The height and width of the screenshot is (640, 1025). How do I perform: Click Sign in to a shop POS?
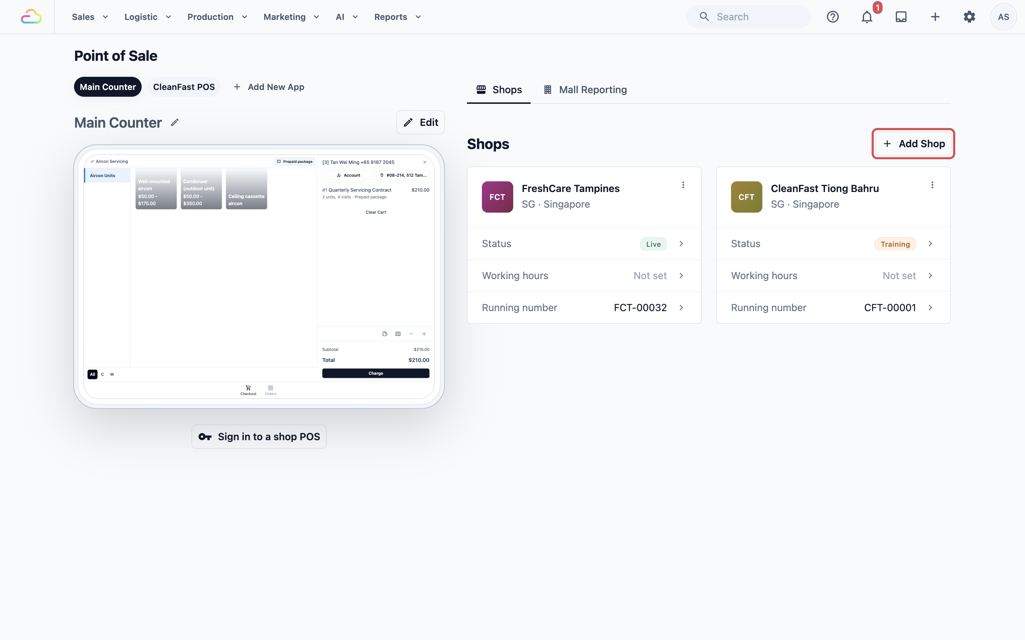[x=259, y=436]
